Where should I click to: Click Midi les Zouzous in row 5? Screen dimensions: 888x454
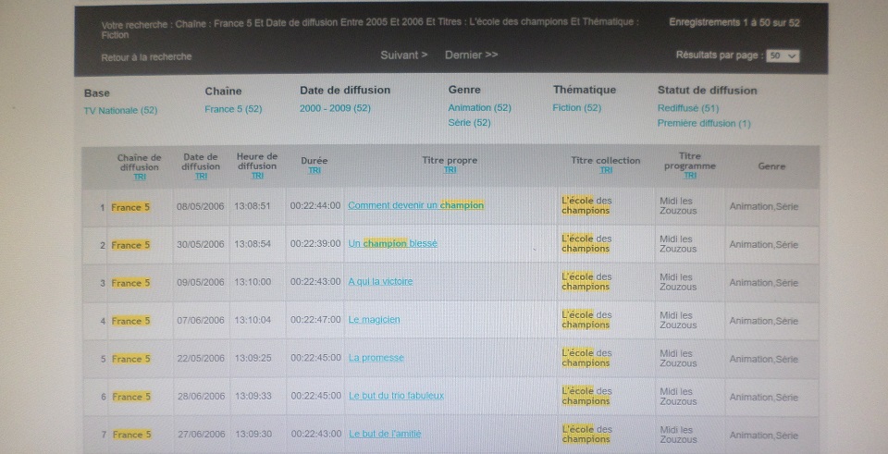678,359
